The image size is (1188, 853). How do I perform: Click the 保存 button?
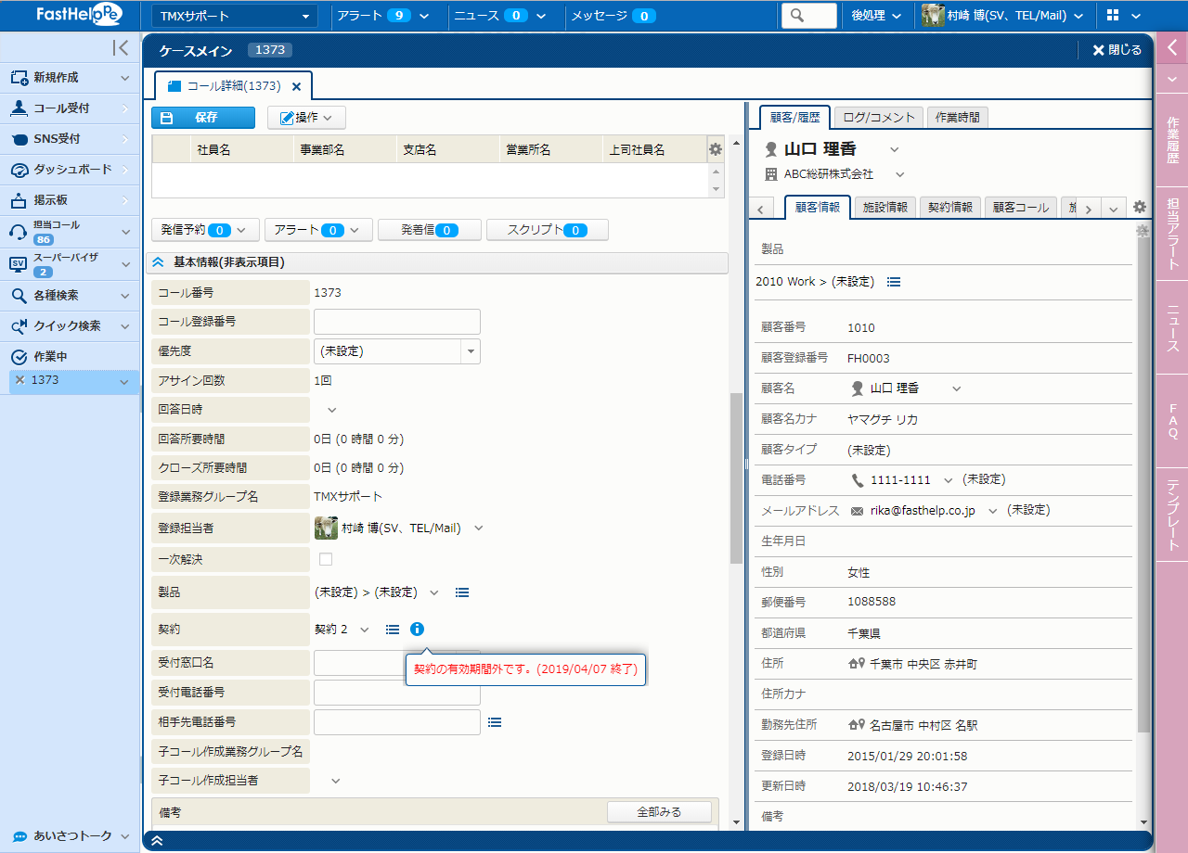pyautogui.click(x=202, y=118)
